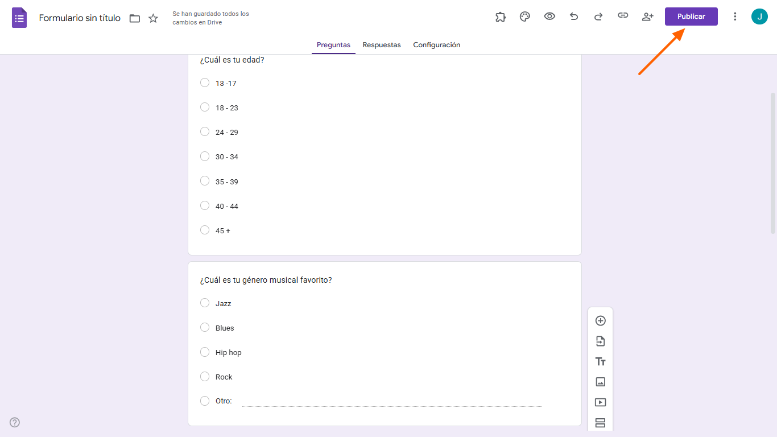Screen dimensions: 777x437
Task: Insert a video into the form
Action: [x=600, y=402]
